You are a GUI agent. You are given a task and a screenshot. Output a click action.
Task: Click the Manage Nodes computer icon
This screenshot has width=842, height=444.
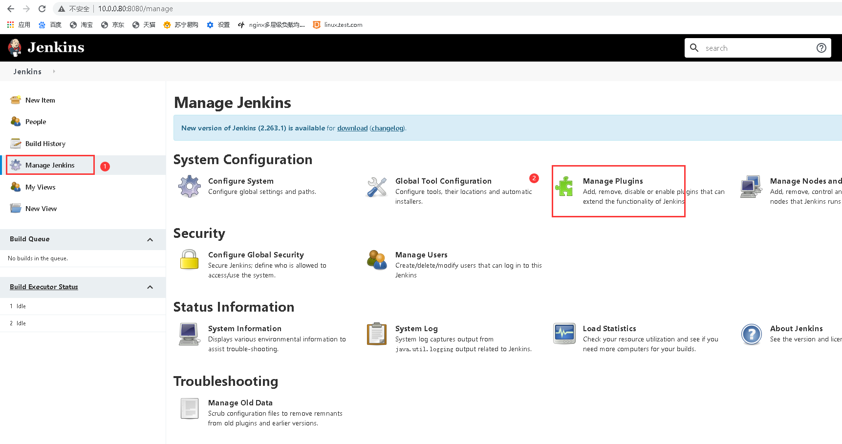(752, 187)
